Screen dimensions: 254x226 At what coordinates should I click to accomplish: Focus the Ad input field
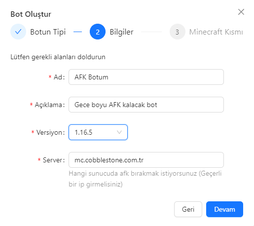146,77
